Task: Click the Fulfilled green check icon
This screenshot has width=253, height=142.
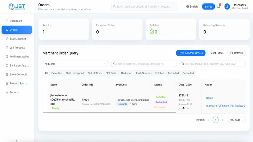Action: [x=152, y=32]
